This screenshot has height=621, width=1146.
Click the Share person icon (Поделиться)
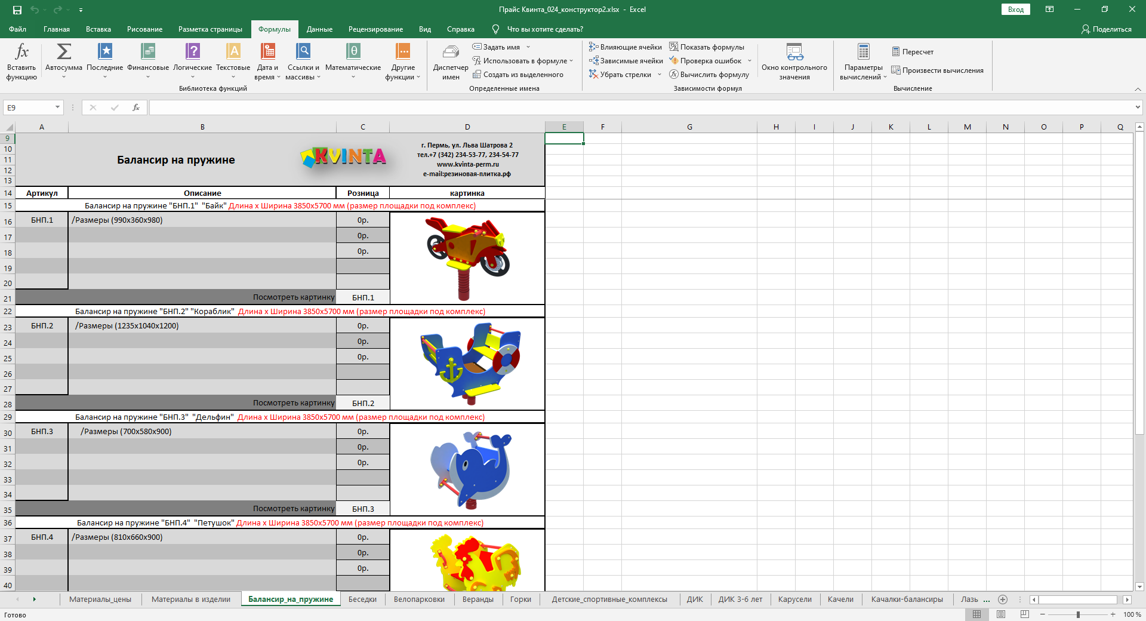tap(1086, 29)
